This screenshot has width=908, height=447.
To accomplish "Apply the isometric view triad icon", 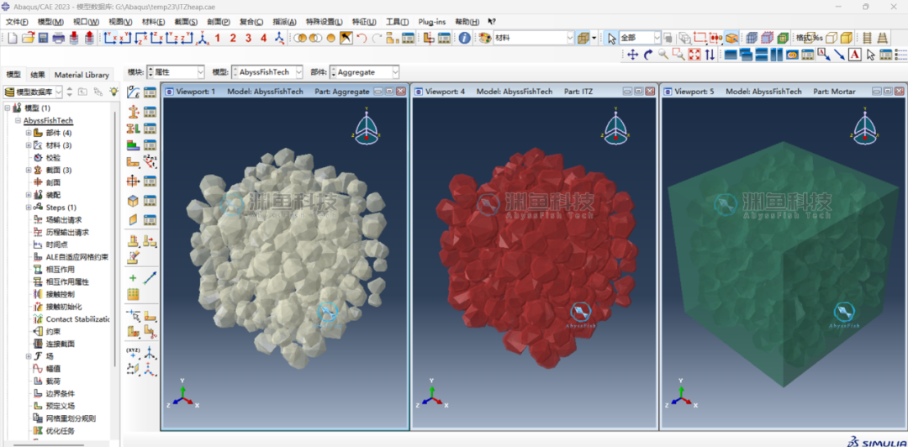I will 202,38.
